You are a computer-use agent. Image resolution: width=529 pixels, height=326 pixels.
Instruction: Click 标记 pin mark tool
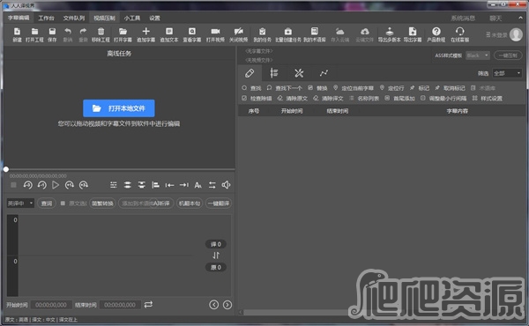point(420,88)
